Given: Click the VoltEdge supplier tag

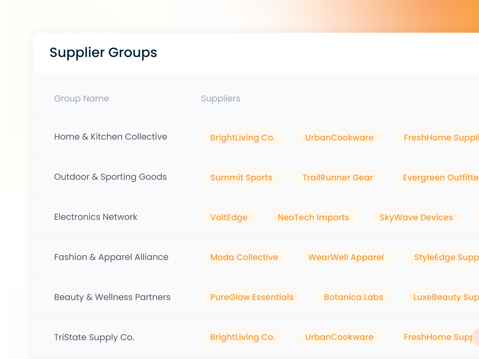Looking at the screenshot, I should click(x=229, y=218).
